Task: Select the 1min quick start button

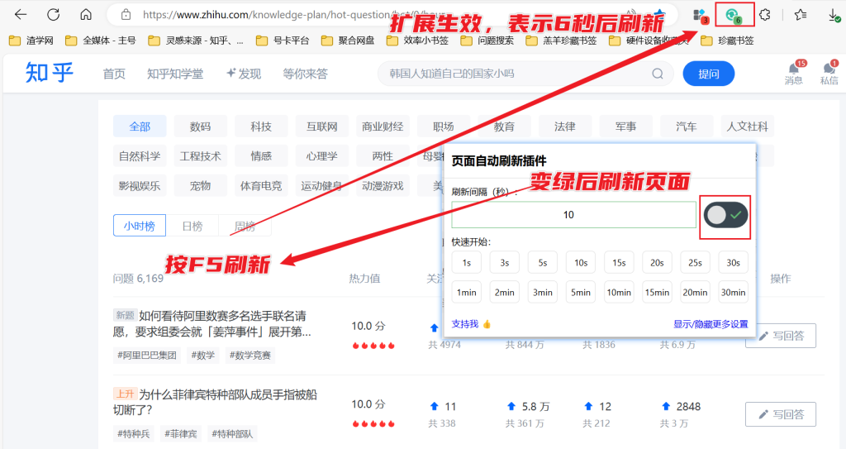Action: 467,293
